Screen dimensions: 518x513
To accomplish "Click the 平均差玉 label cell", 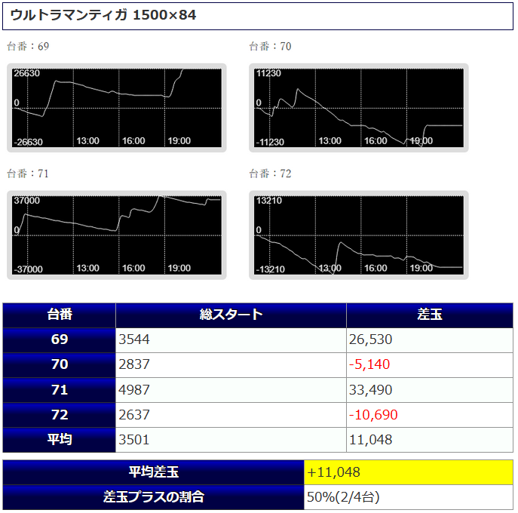I will click(x=154, y=472).
